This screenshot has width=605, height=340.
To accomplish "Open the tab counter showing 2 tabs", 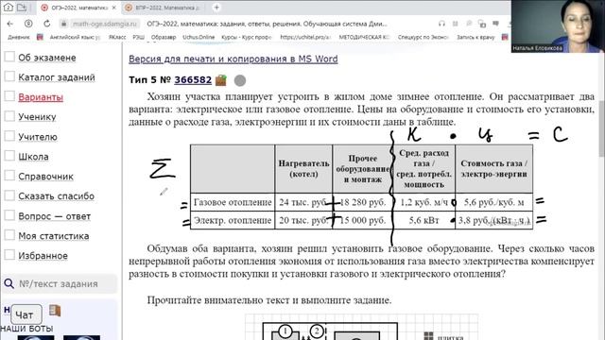I will coord(9,8).
